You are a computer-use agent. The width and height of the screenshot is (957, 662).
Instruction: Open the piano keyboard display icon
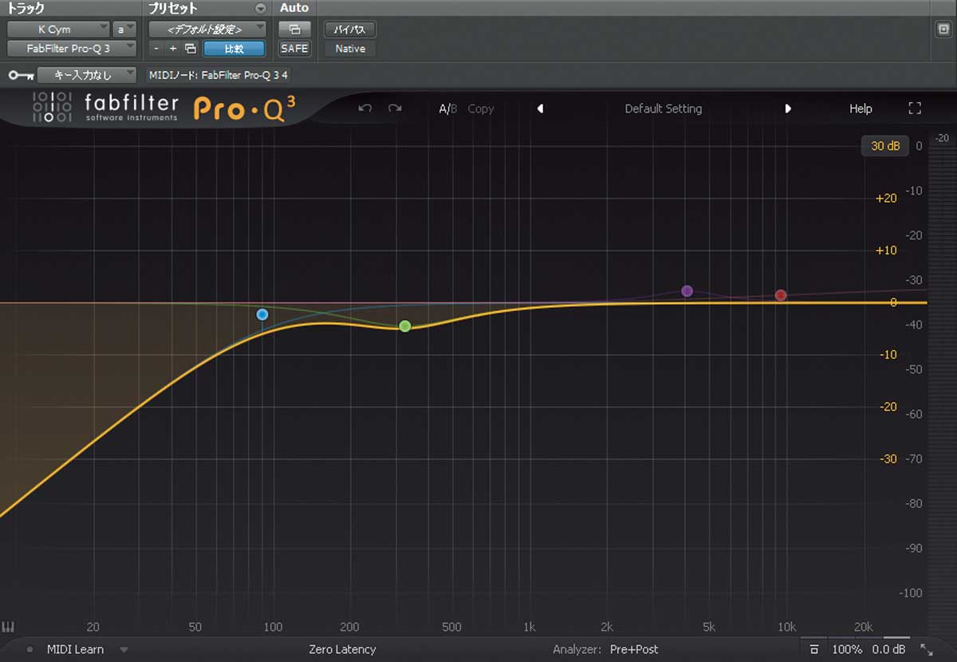click(x=8, y=627)
